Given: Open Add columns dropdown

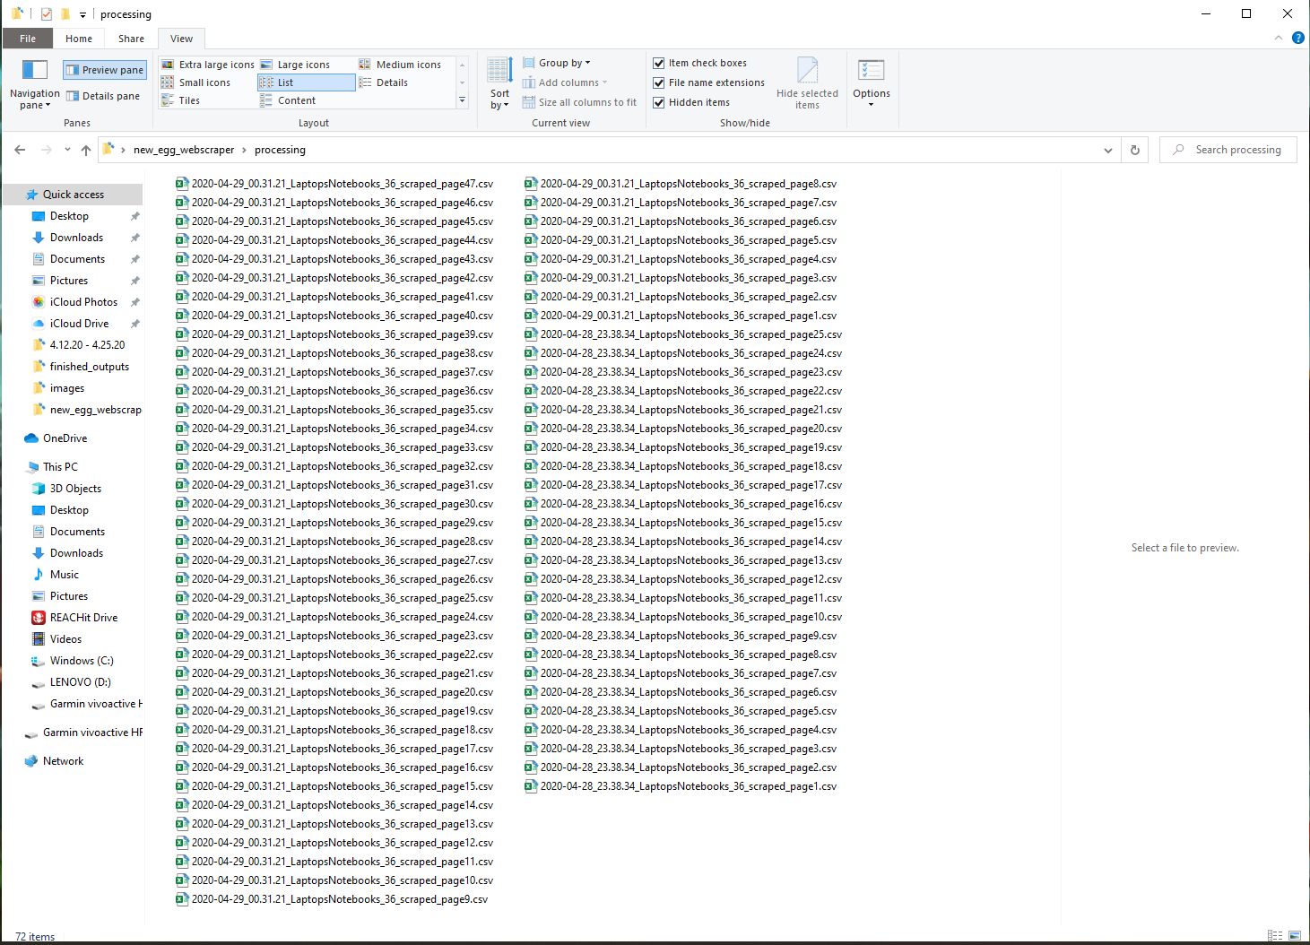Looking at the screenshot, I should pyautogui.click(x=566, y=82).
